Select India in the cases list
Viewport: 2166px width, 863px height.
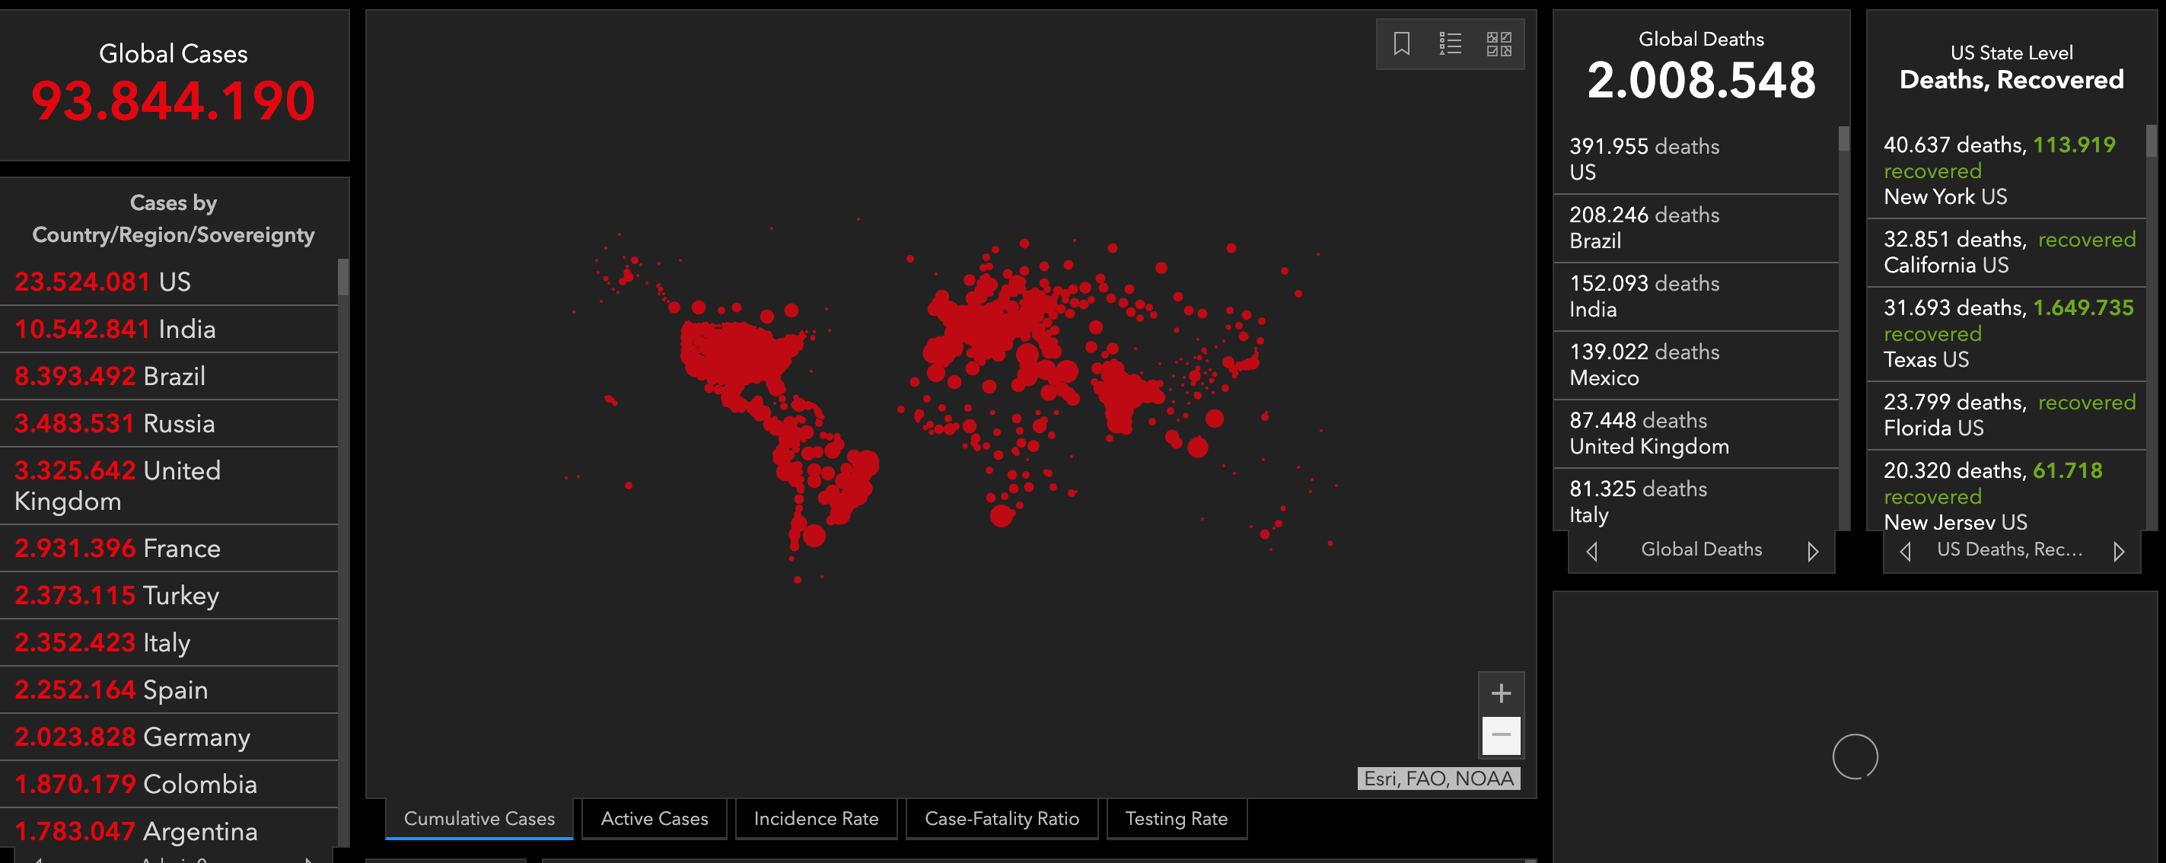coord(168,329)
